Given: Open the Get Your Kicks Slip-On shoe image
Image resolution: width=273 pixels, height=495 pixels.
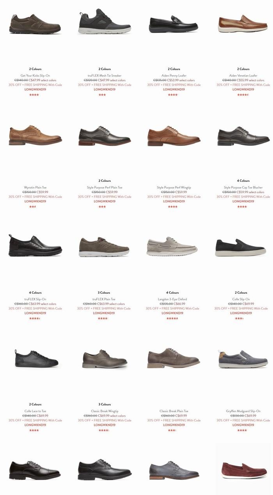Looking at the screenshot, I should tap(35, 23).
